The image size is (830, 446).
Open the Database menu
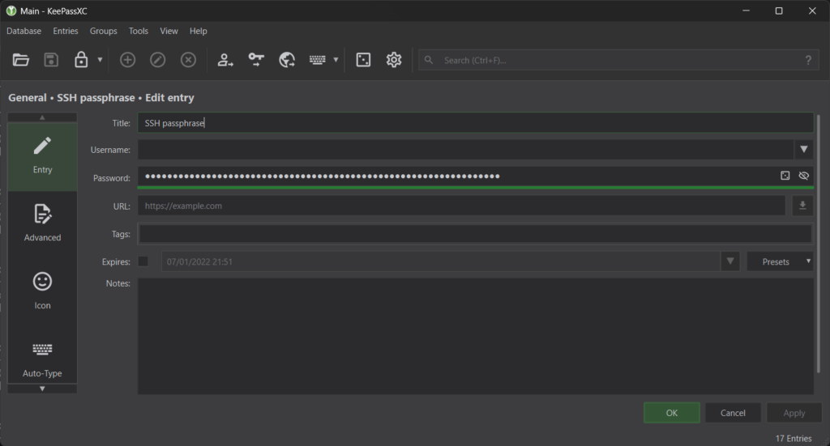pyautogui.click(x=24, y=32)
